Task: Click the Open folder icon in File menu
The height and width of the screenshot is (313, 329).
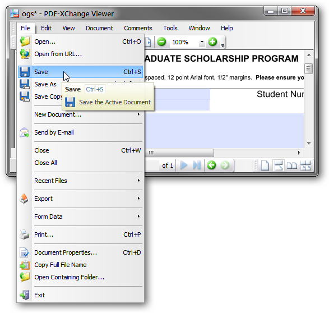Action: (x=25, y=42)
